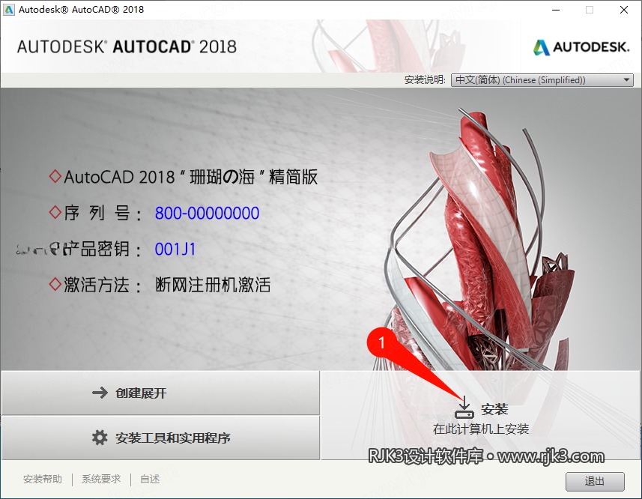Click 在此计算机上安装 text
The height and width of the screenshot is (499, 642).
(x=481, y=429)
